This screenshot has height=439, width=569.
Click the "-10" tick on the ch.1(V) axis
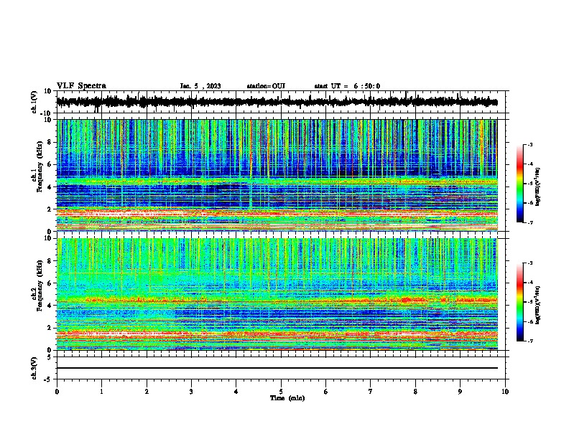tap(47, 113)
